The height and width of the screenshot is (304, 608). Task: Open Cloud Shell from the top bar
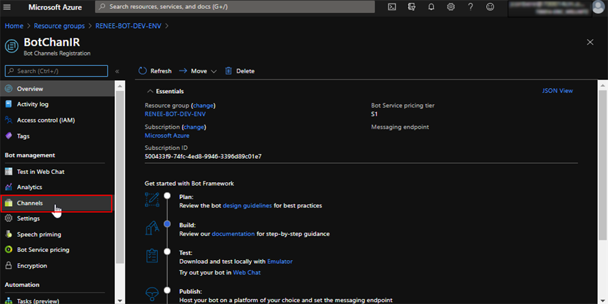392,7
